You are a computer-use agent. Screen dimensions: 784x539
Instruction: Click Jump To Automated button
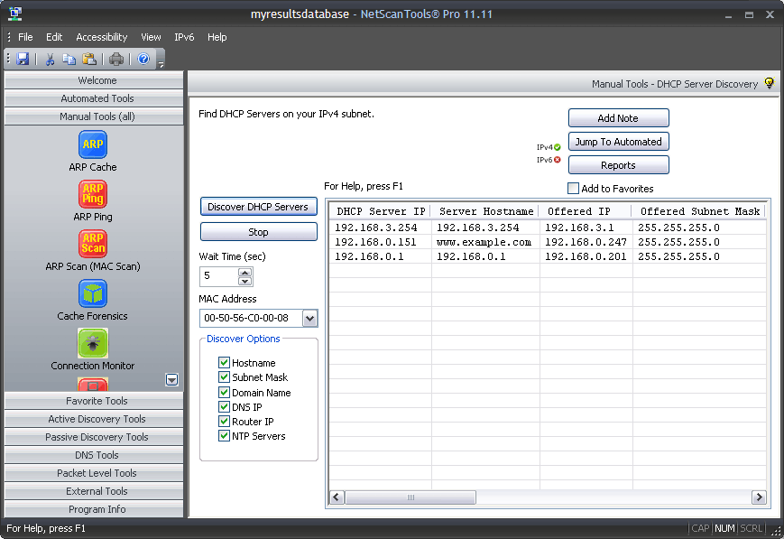(x=619, y=142)
